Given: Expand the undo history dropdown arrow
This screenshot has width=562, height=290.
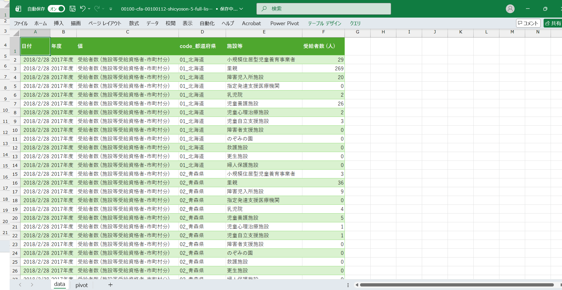Looking at the screenshot, I should point(89,9).
